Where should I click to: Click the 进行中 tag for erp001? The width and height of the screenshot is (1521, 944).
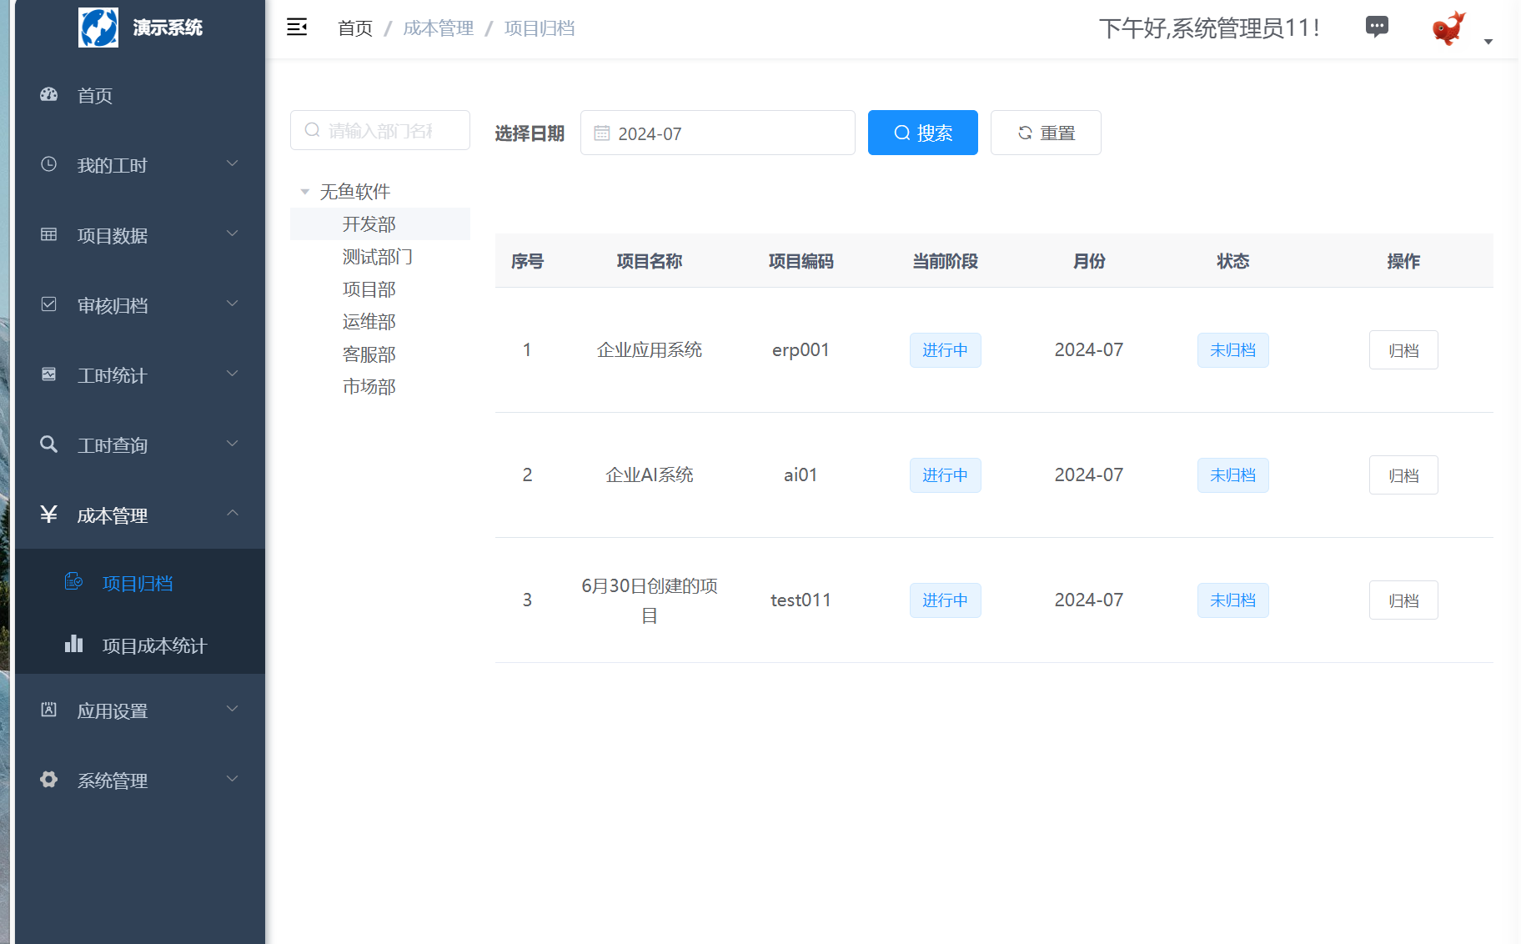(x=946, y=350)
